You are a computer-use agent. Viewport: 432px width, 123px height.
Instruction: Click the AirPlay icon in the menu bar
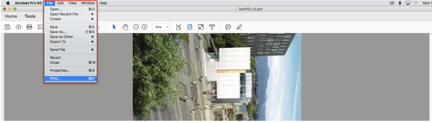tap(408, 3)
